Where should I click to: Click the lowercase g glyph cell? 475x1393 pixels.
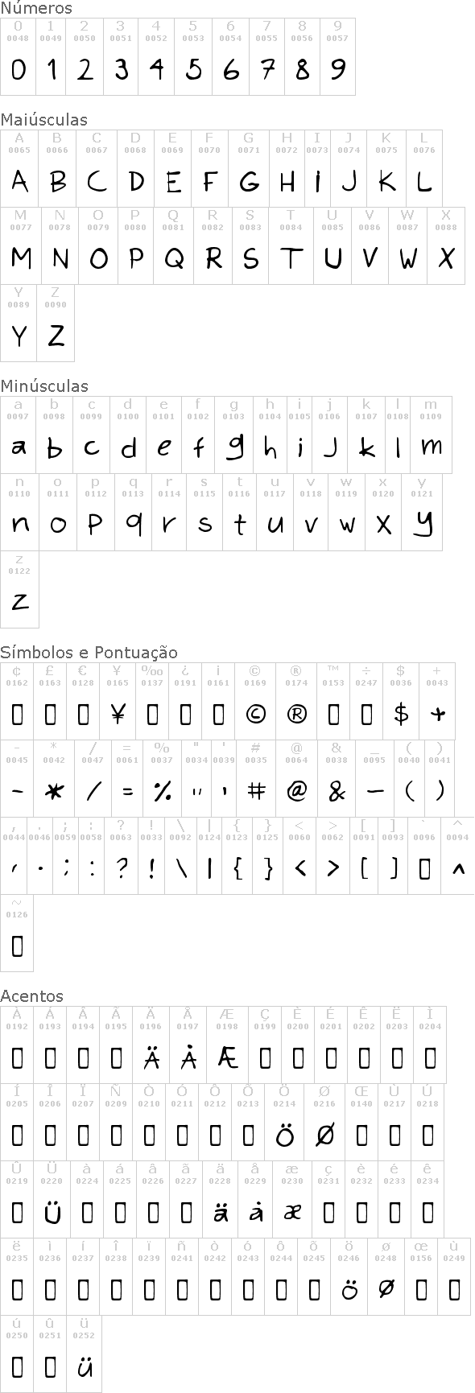[x=233, y=435]
